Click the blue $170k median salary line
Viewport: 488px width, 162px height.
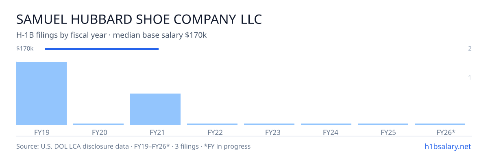102,49
